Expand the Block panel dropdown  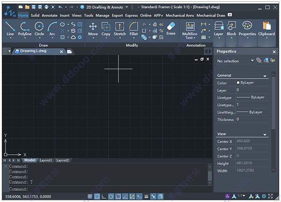231,38
